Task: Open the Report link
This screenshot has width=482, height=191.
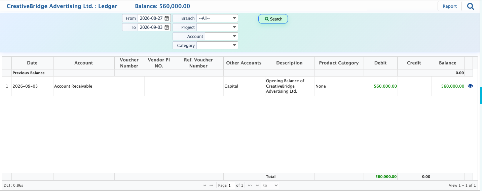Action: (x=450, y=6)
